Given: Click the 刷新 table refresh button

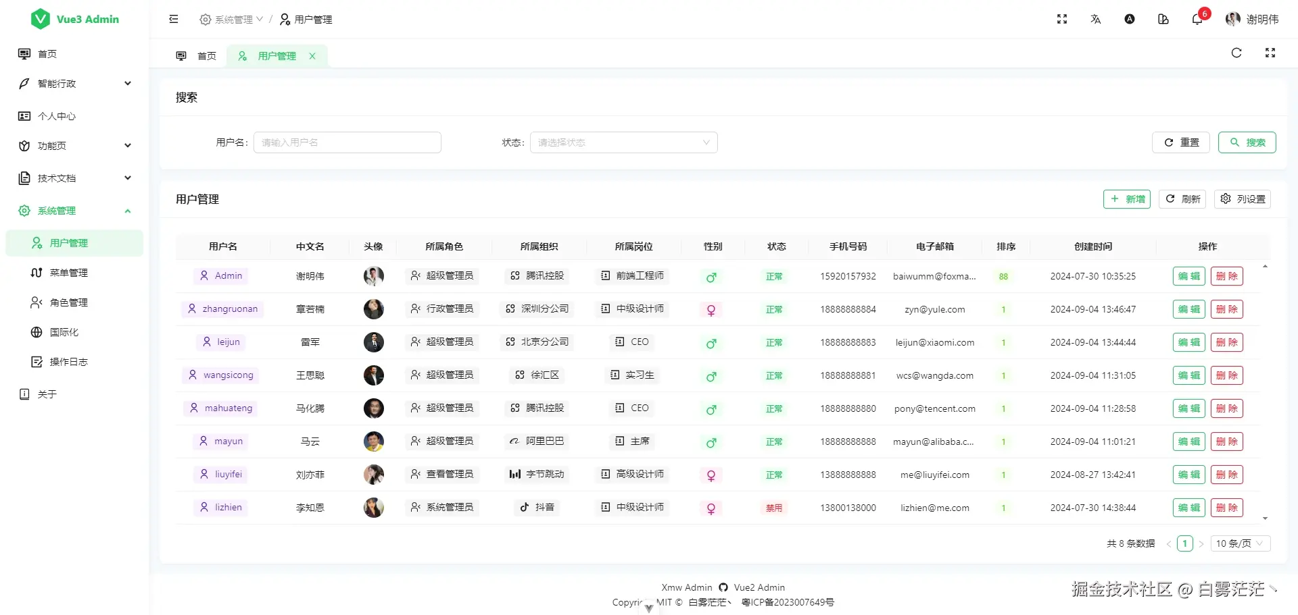Looking at the screenshot, I should (x=1182, y=199).
